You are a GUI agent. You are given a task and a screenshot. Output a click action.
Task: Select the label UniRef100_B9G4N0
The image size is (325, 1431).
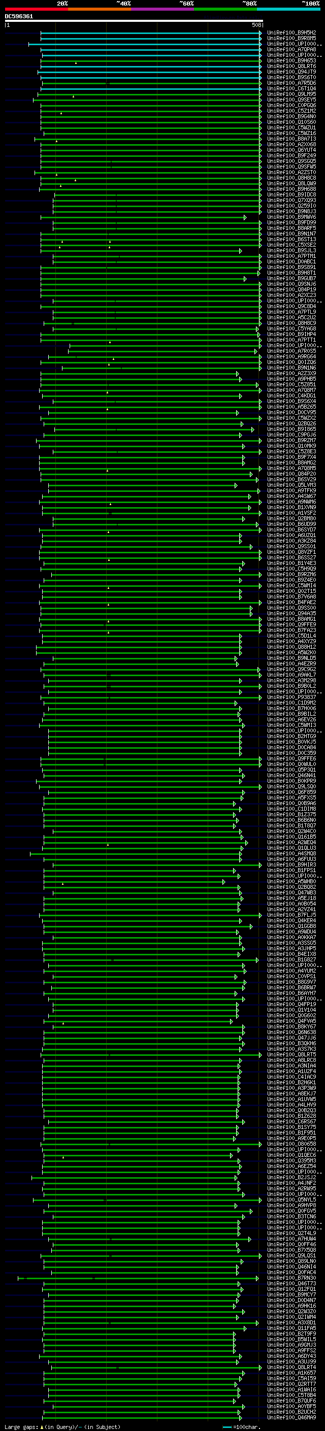291,117
